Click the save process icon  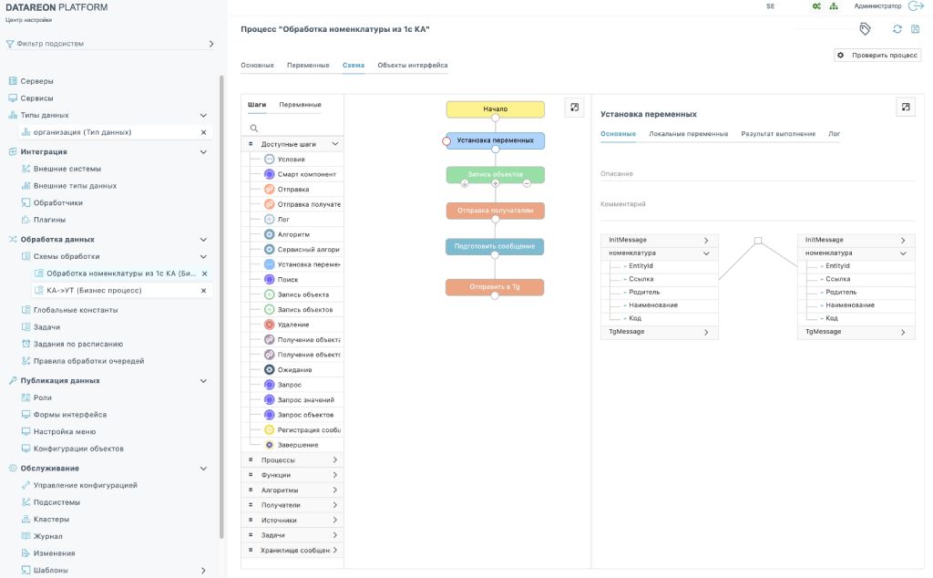[915, 29]
